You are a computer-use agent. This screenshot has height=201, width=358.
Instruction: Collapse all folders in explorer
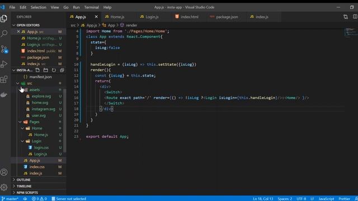62,70
